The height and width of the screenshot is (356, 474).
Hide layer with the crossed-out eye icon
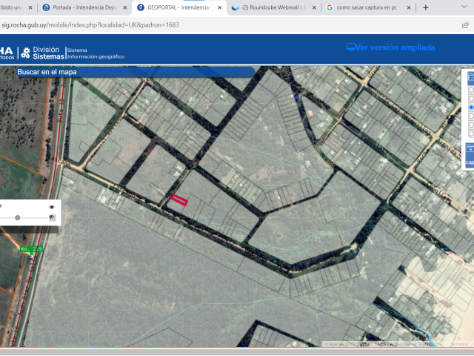52,217
